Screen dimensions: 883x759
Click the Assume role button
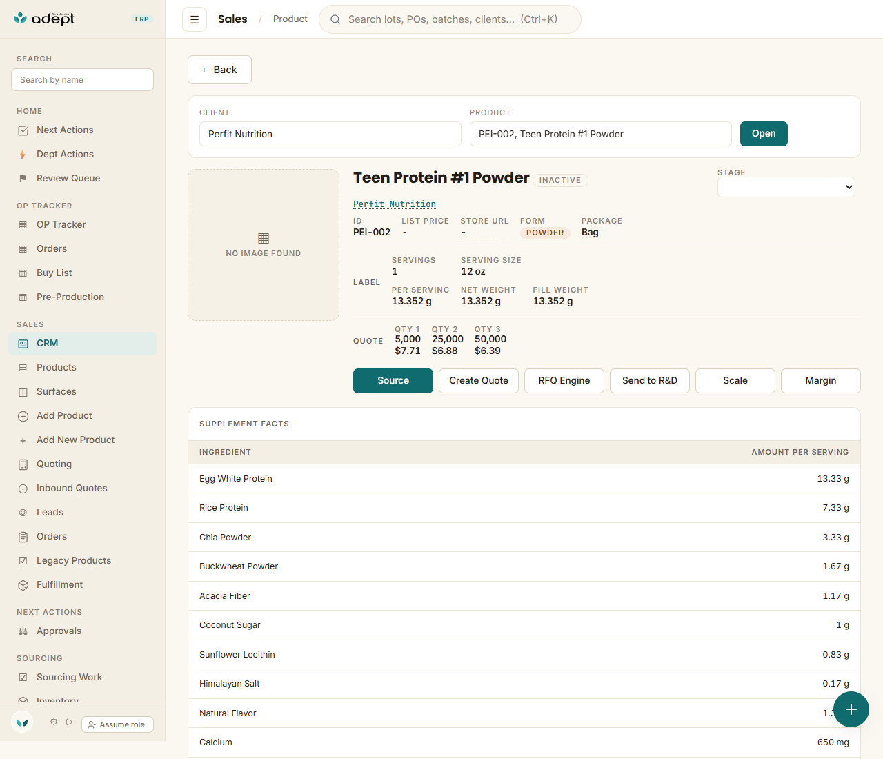click(117, 724)
